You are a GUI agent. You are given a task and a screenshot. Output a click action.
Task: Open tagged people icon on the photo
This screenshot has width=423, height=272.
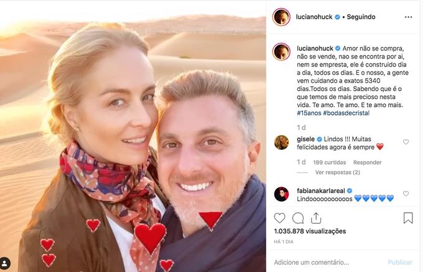point(4,263)
